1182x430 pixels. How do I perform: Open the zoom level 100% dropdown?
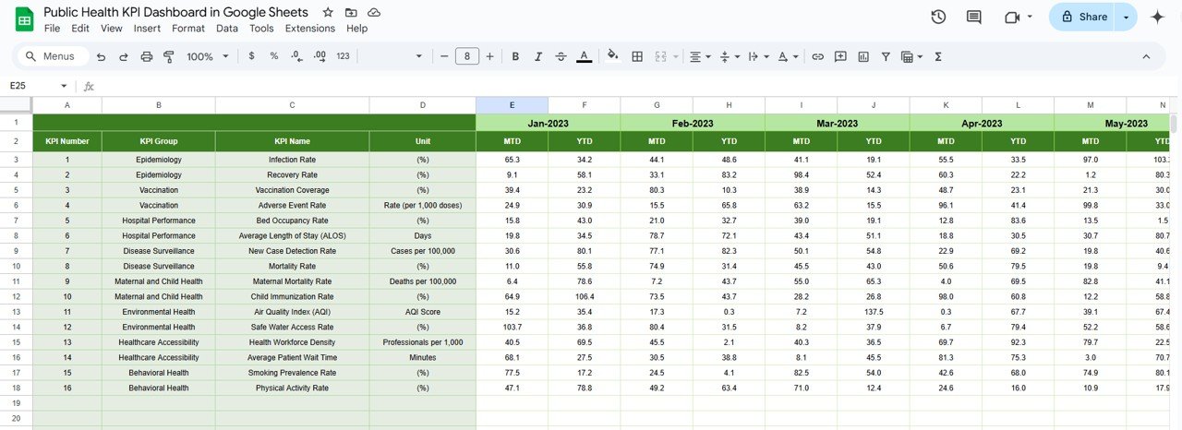(x=208, y=56)
